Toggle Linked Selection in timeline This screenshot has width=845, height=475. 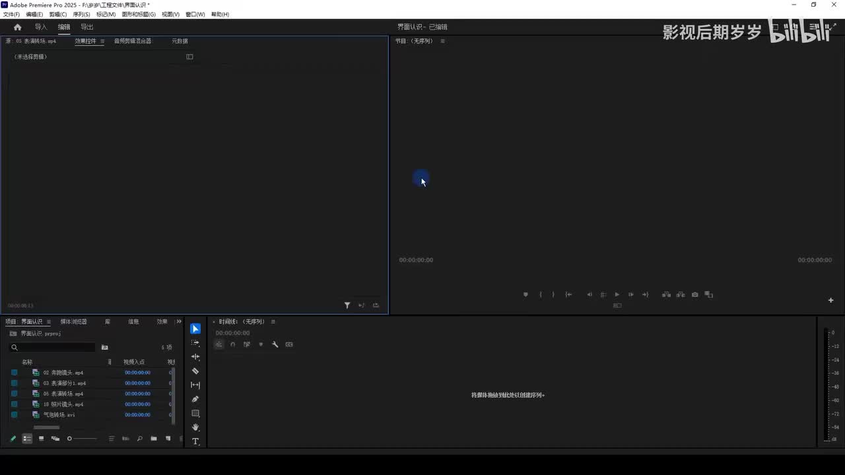[x=247, y=344]
